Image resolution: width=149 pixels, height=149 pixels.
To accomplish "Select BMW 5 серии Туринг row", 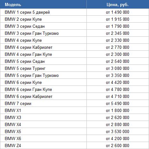I will tap(74, 68).
